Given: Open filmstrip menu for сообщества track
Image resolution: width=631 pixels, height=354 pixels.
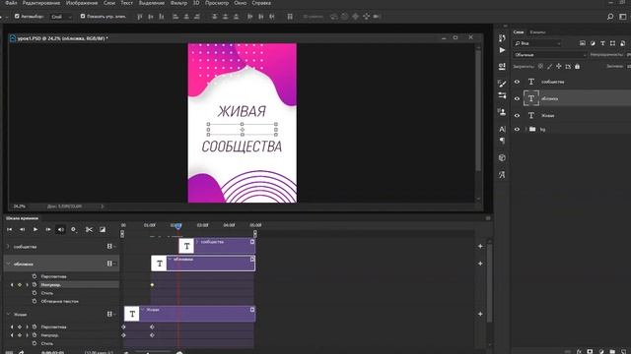Looking at the screenshot, I should (110, 247).
